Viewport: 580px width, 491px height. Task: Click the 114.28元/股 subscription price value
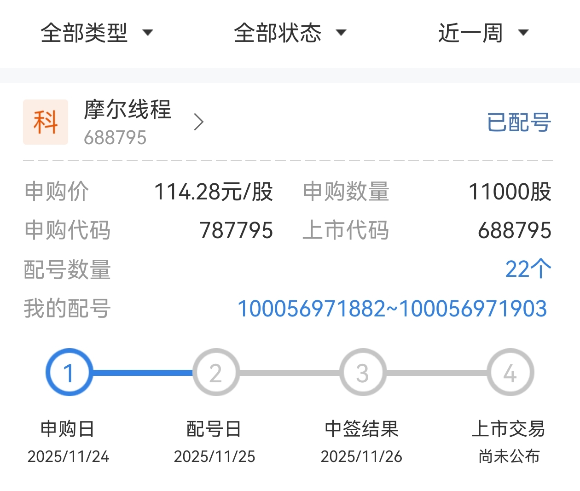coord(214,192)
